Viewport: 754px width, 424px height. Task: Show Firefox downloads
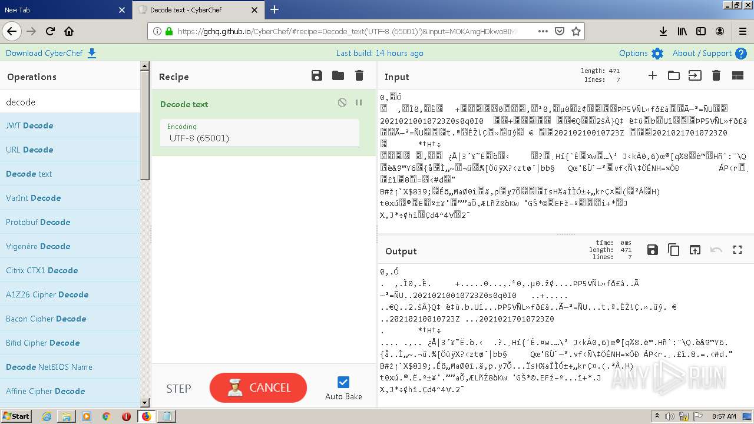[663, 31]
